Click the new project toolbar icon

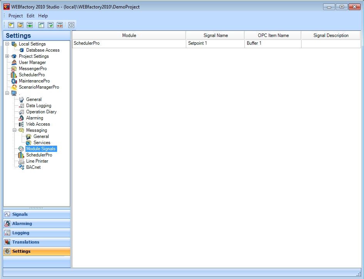11,25
